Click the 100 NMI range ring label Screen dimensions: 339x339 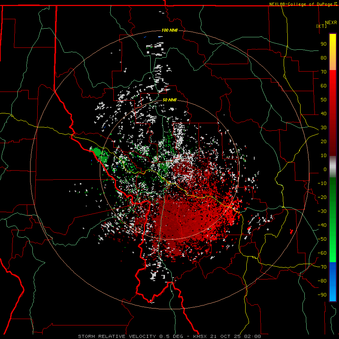[x=169, y=30]
